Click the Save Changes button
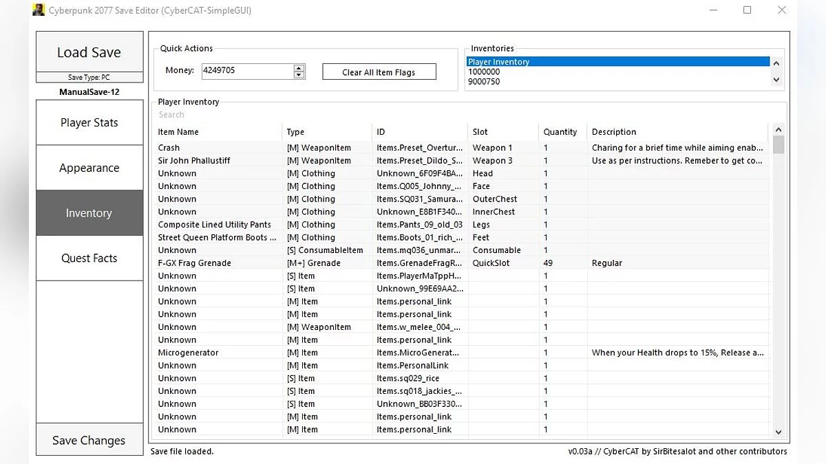This screenshot has height=464, width=826. click(89, 441)
